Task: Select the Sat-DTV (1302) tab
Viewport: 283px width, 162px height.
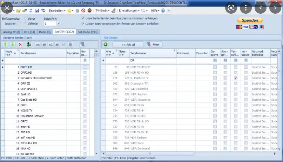Action: click(64, 32)
